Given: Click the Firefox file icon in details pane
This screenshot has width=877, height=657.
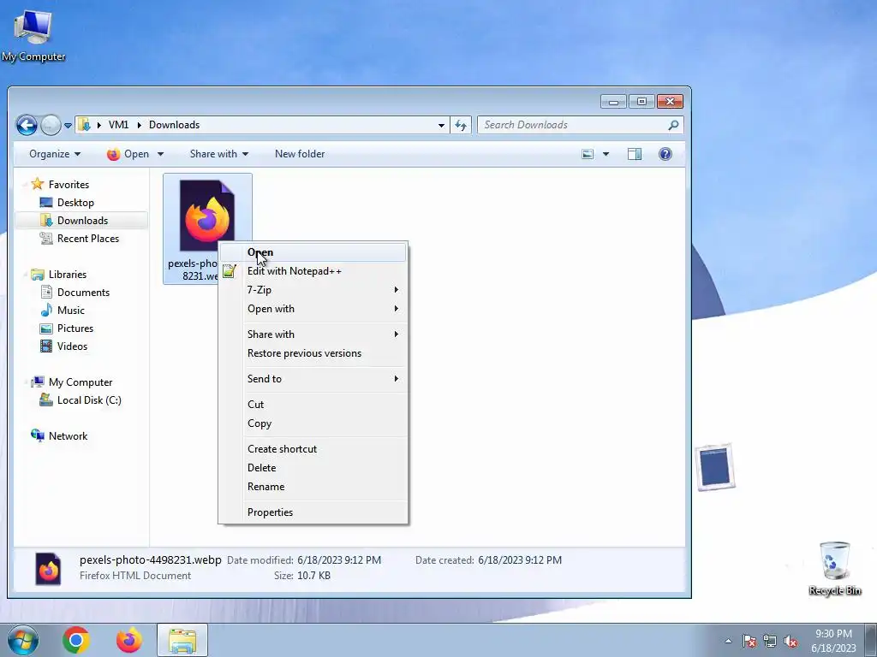Looking at the screenshot, I should click(48, 568).
